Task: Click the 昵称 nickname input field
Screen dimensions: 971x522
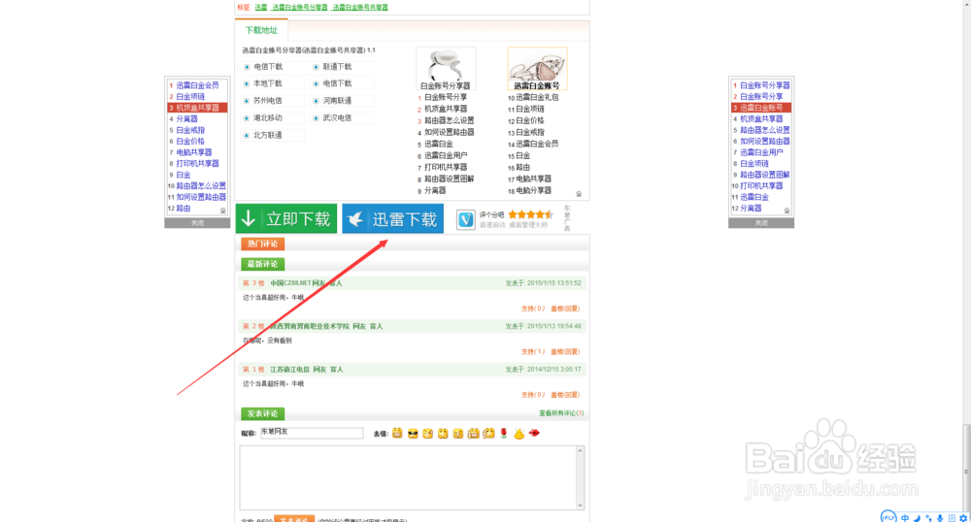Action: point(312,433)
